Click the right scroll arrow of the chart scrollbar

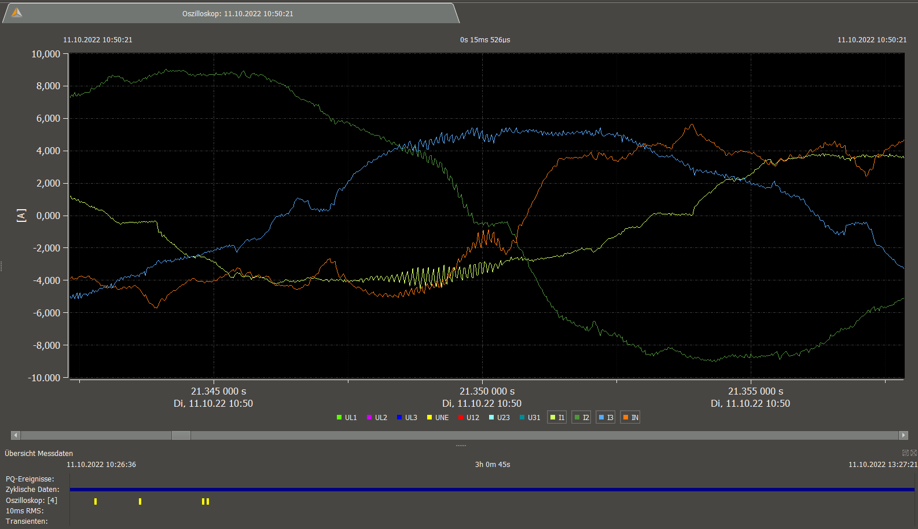pyautogui.click(x=903, y=435)
